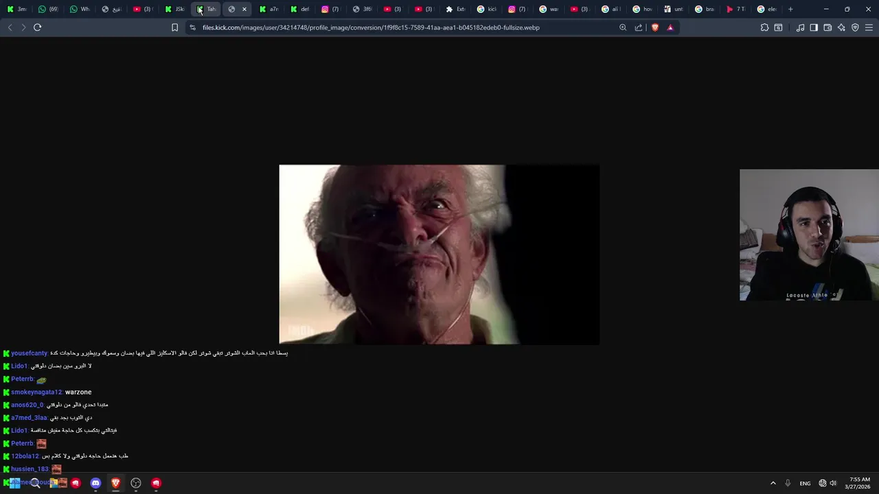879x494 pixels.
Task: Switch to the 'bra' Google tab
Action: [705, 9]
